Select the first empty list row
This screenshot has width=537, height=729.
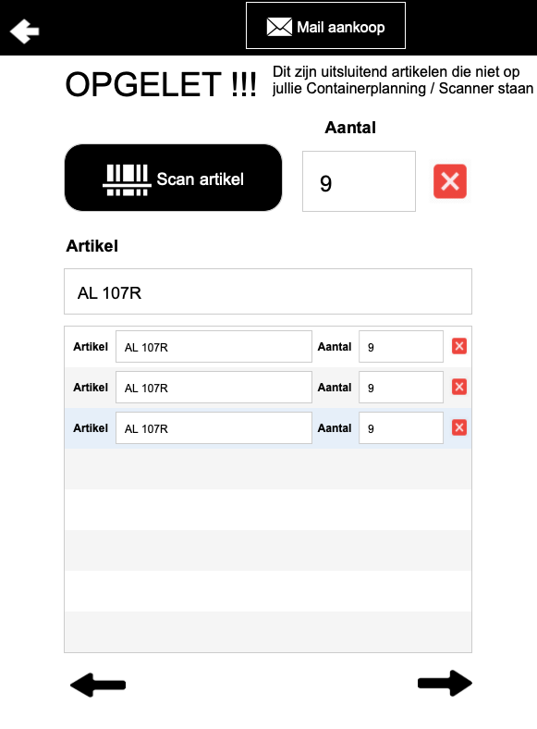click(268, 469)
